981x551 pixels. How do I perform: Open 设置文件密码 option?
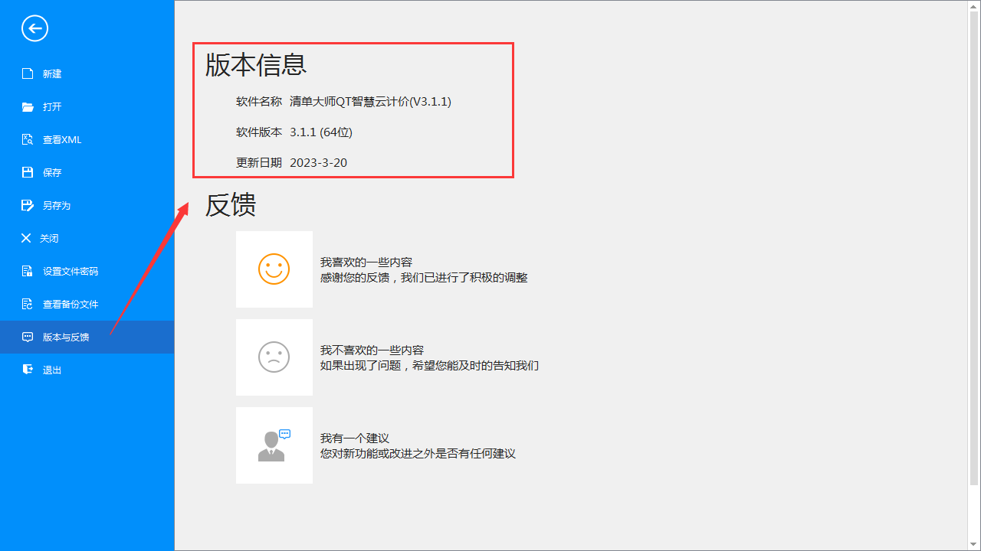(x=87, y=271)
